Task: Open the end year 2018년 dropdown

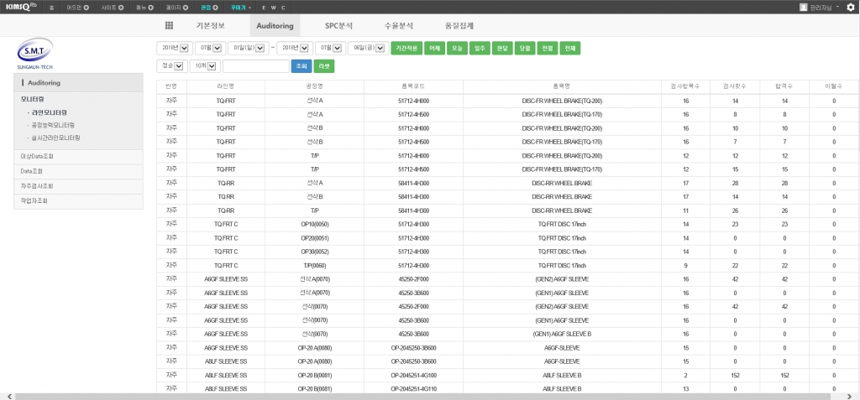Action: coord(295,49)
